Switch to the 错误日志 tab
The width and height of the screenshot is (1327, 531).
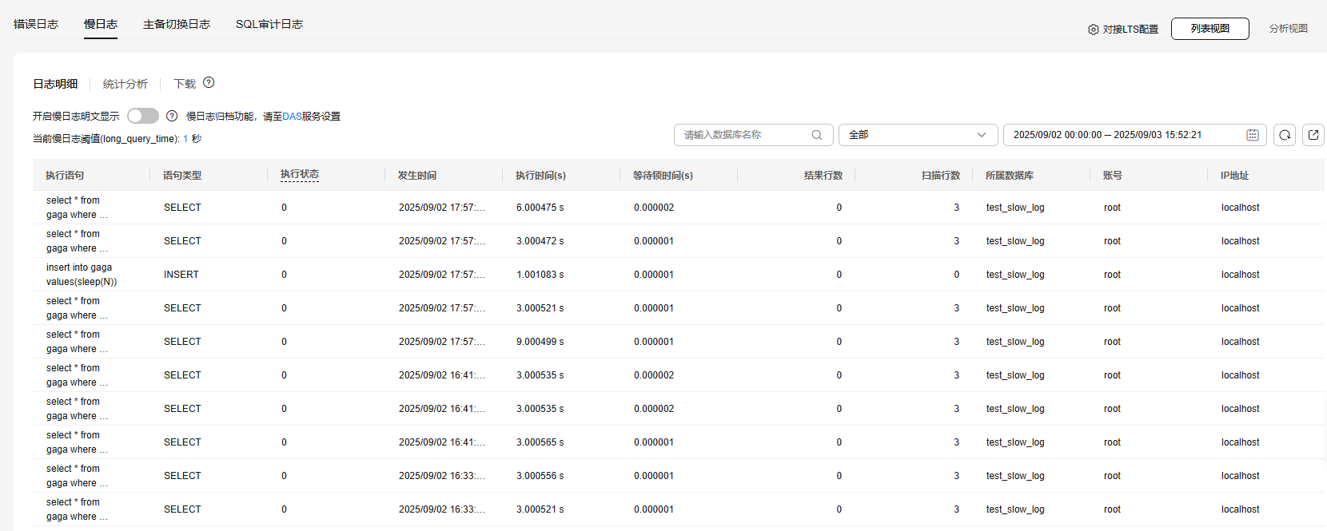[x=36, y=24]
